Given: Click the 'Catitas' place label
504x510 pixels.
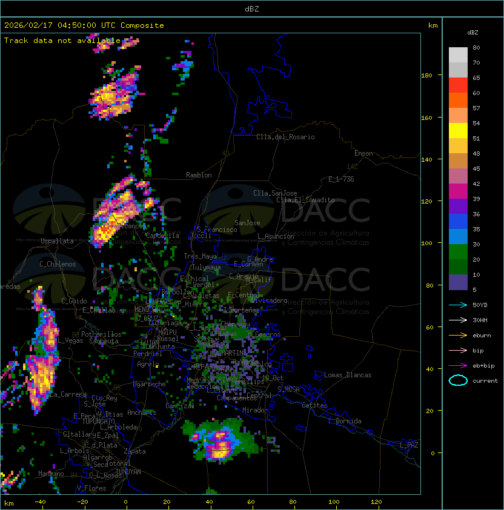Looking at the screenshot, I should click(x=314, y=406).
